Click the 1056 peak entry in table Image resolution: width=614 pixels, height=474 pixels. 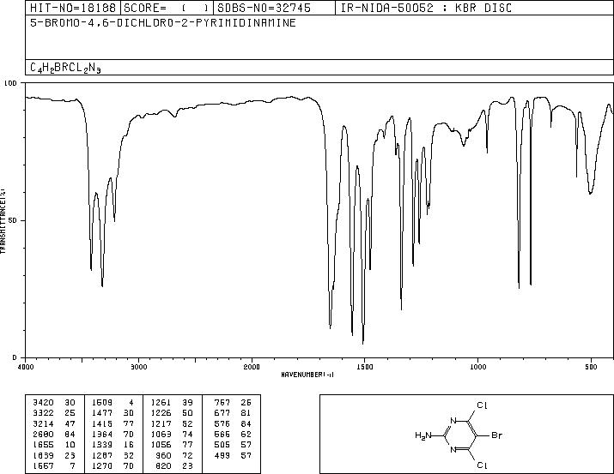coord(172,445)
